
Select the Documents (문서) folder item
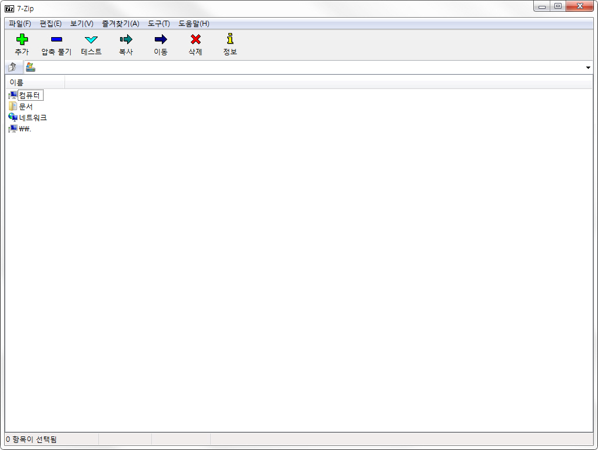point(26,107)
